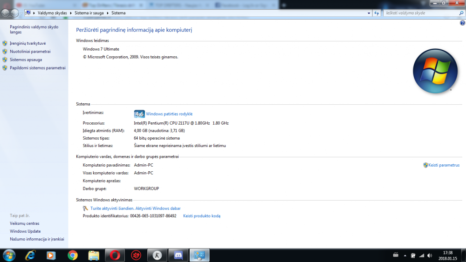466x262 pixels.
Task: Open Windows patirties rodyklė link
Action: point(169,114)
